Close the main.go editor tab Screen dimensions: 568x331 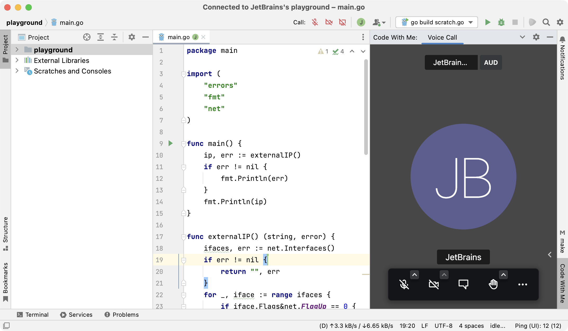pos(203,37)
